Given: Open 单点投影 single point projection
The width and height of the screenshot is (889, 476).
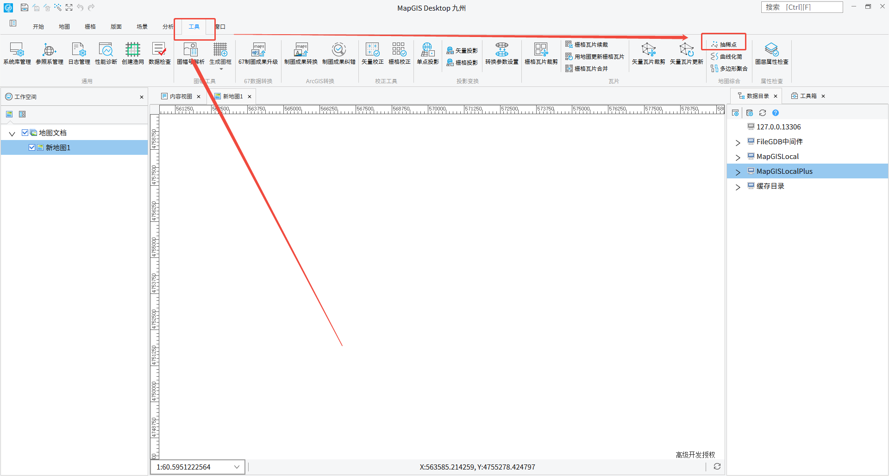Looking at the screenshot, I should click(x=428, y=53).
